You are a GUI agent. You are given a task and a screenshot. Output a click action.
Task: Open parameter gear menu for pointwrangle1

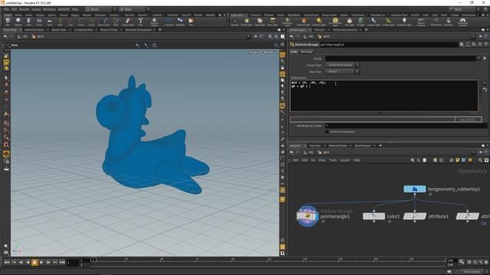pos(462,44)
